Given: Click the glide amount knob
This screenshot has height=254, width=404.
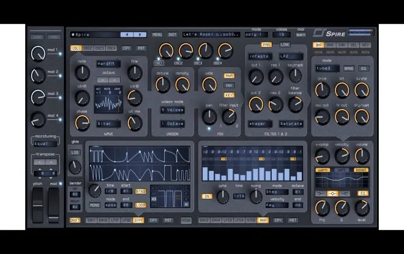Looking at the screenshot, I should tap(75, 167).
